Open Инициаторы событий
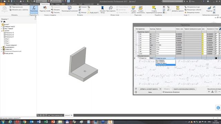This screenshot has width=221, height=124. coord(193,10)
